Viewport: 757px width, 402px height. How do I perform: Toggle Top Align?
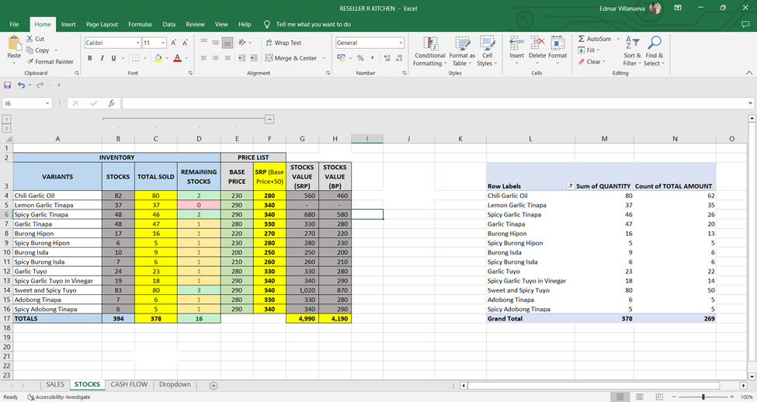pos(203,43)
